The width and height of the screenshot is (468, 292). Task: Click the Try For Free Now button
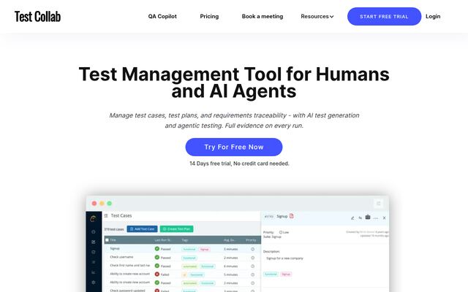point(234,147)
